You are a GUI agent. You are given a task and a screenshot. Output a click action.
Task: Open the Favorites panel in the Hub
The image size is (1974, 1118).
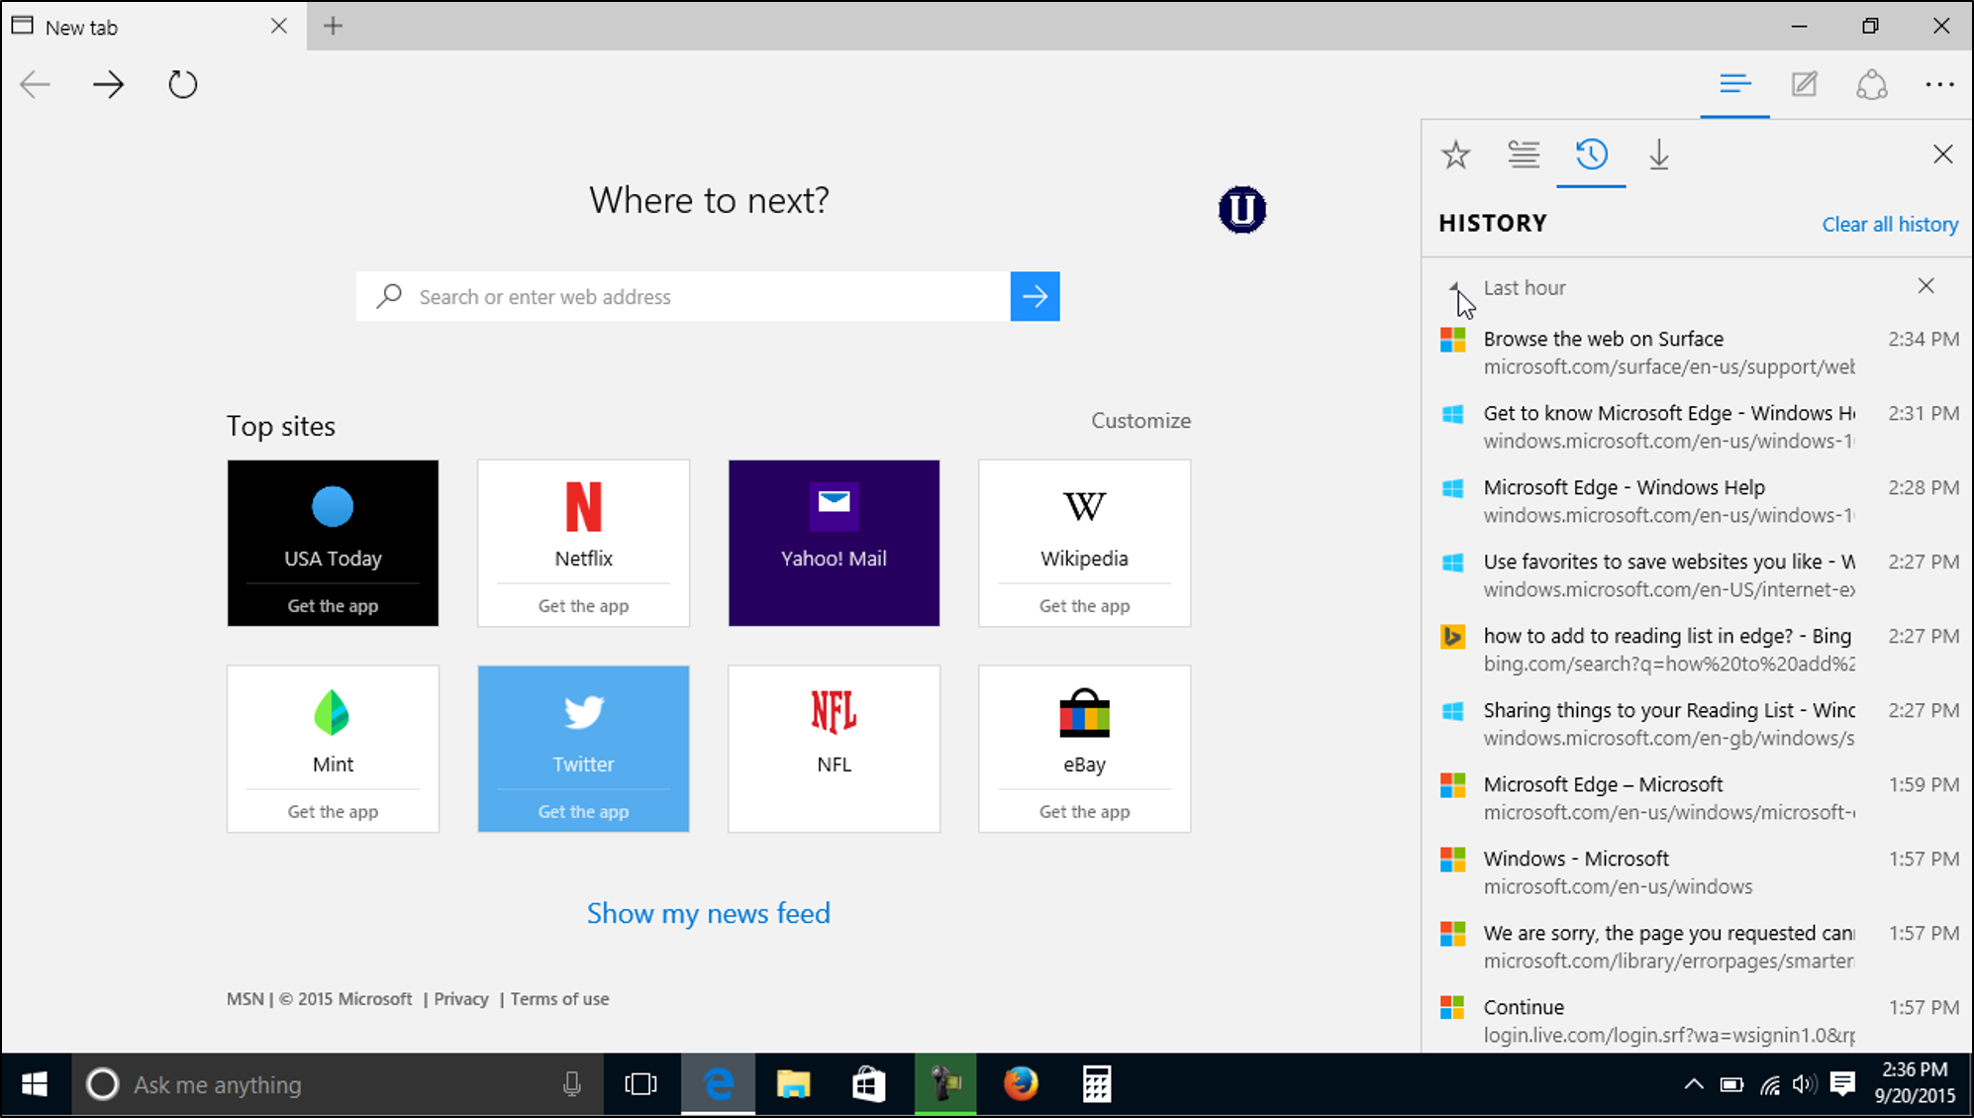[1455, 154]
